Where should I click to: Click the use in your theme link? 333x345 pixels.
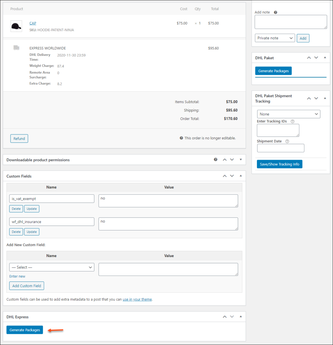tap(137, 299)
